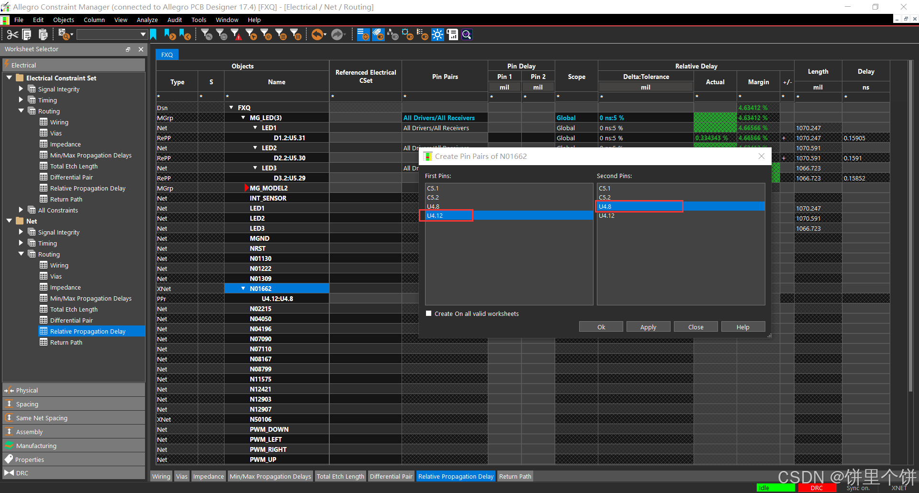Toggle the blue tag toolbar icon
The height and width of the screenshot is (493, 919).
tap(378, 34)
